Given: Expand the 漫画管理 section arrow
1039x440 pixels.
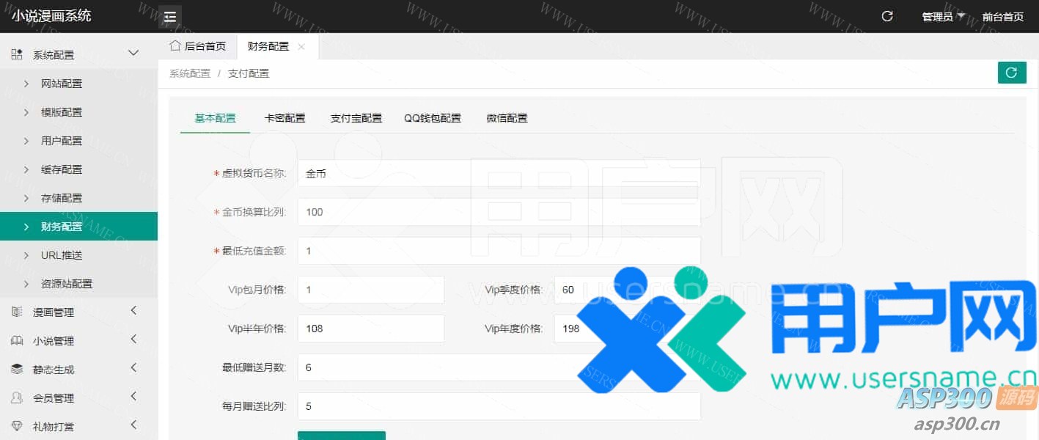Looking at the screenshot, I should coord(133,312).
